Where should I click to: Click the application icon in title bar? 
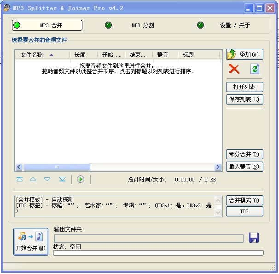click(x=6, y=8)
